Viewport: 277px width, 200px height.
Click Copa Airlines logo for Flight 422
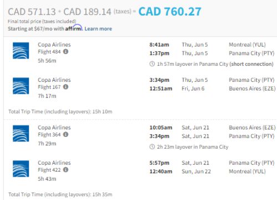[x=21, y=169]
